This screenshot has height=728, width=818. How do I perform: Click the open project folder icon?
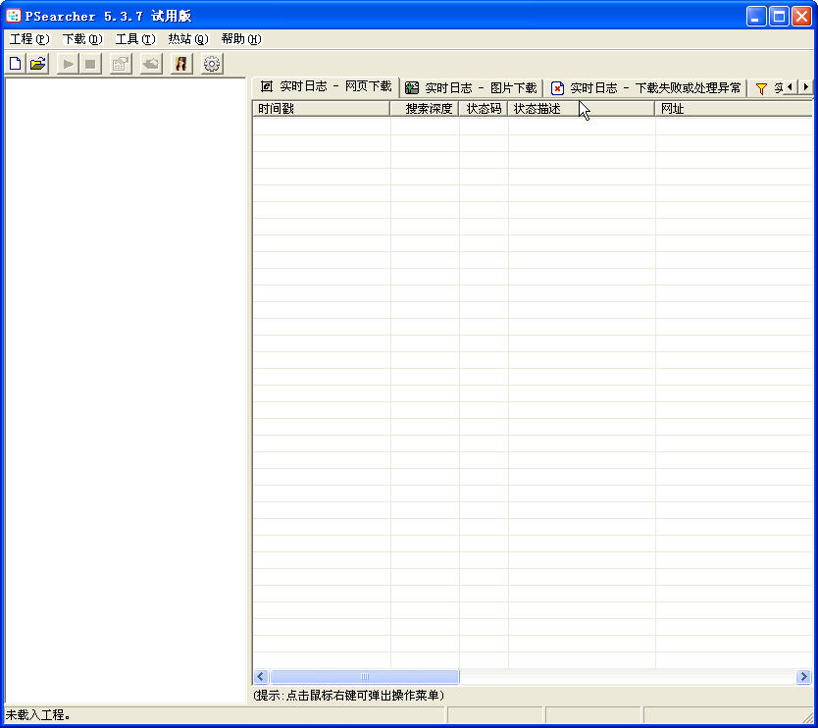pos(37,64)
